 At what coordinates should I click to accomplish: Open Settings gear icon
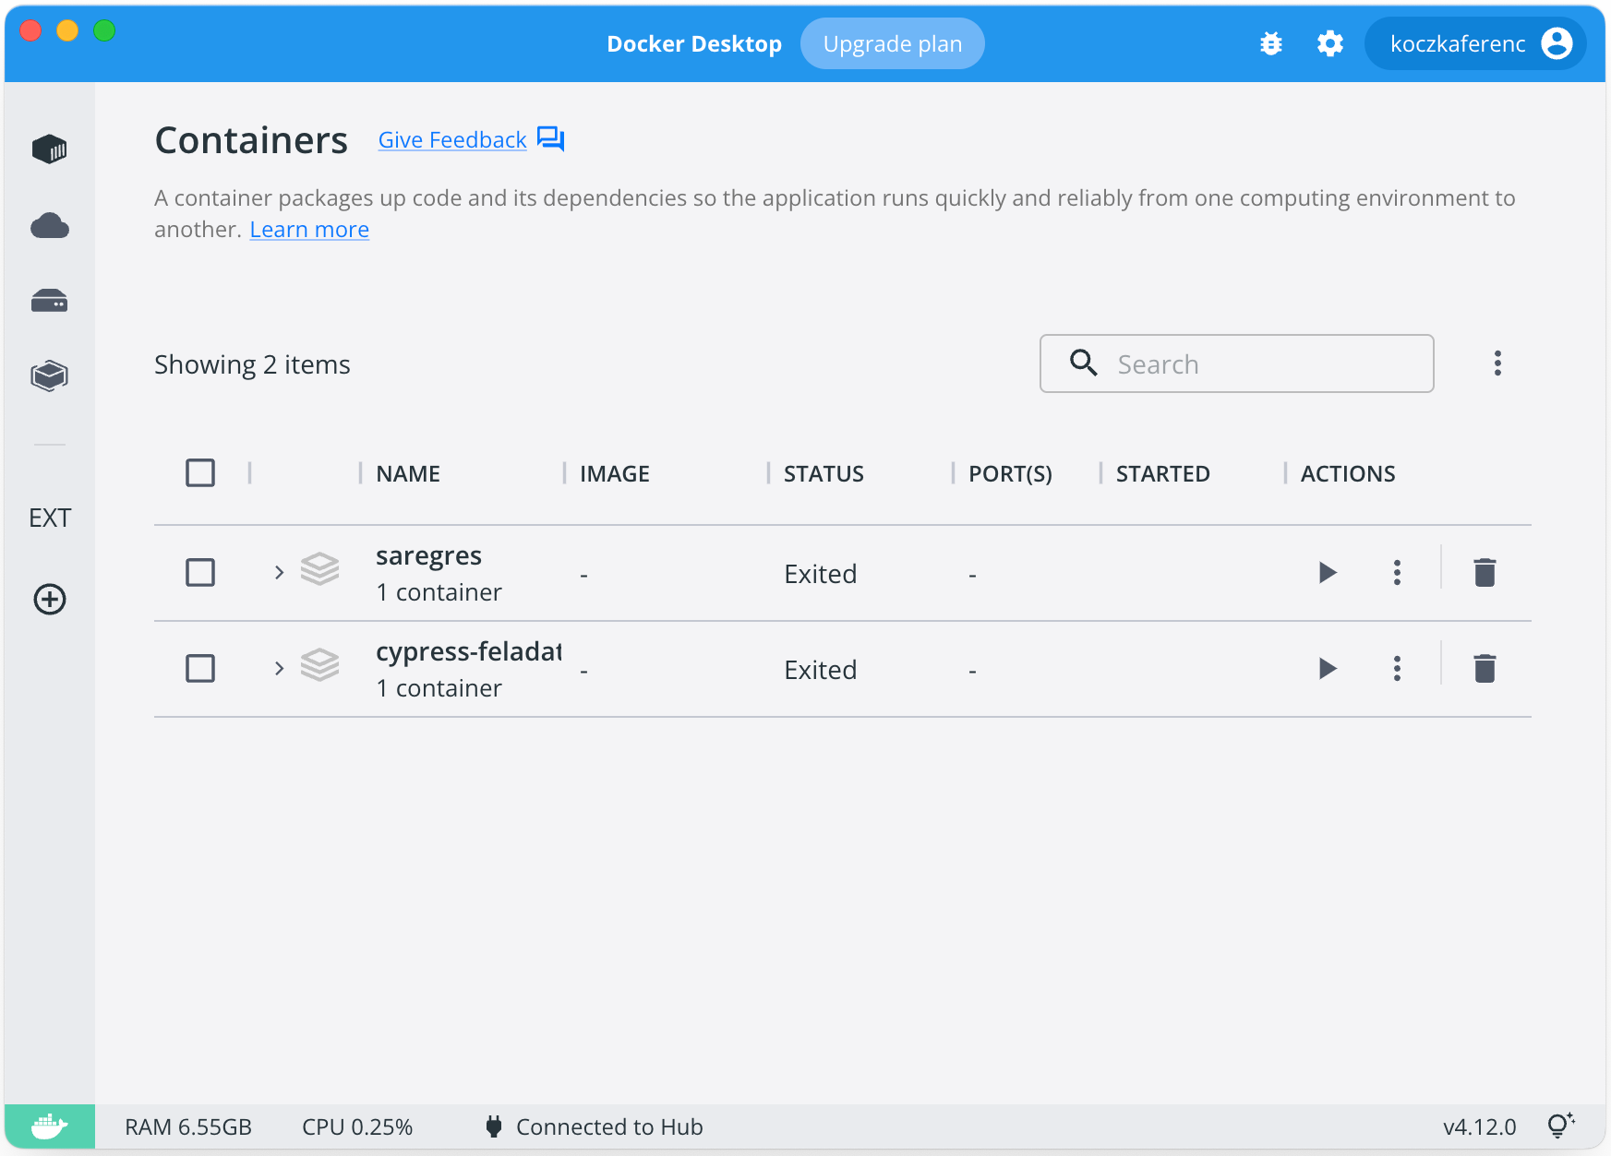[x=1329, y=43]
